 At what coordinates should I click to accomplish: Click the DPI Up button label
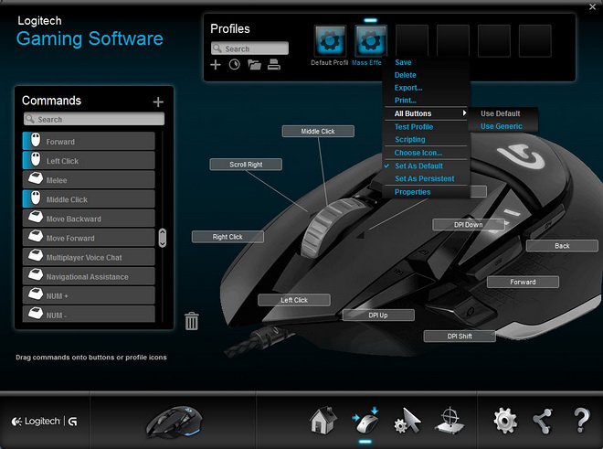click(378, 315)
